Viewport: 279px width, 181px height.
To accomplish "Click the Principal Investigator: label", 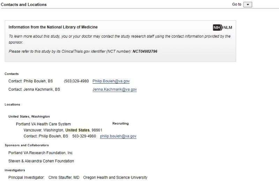I will 27,178.
